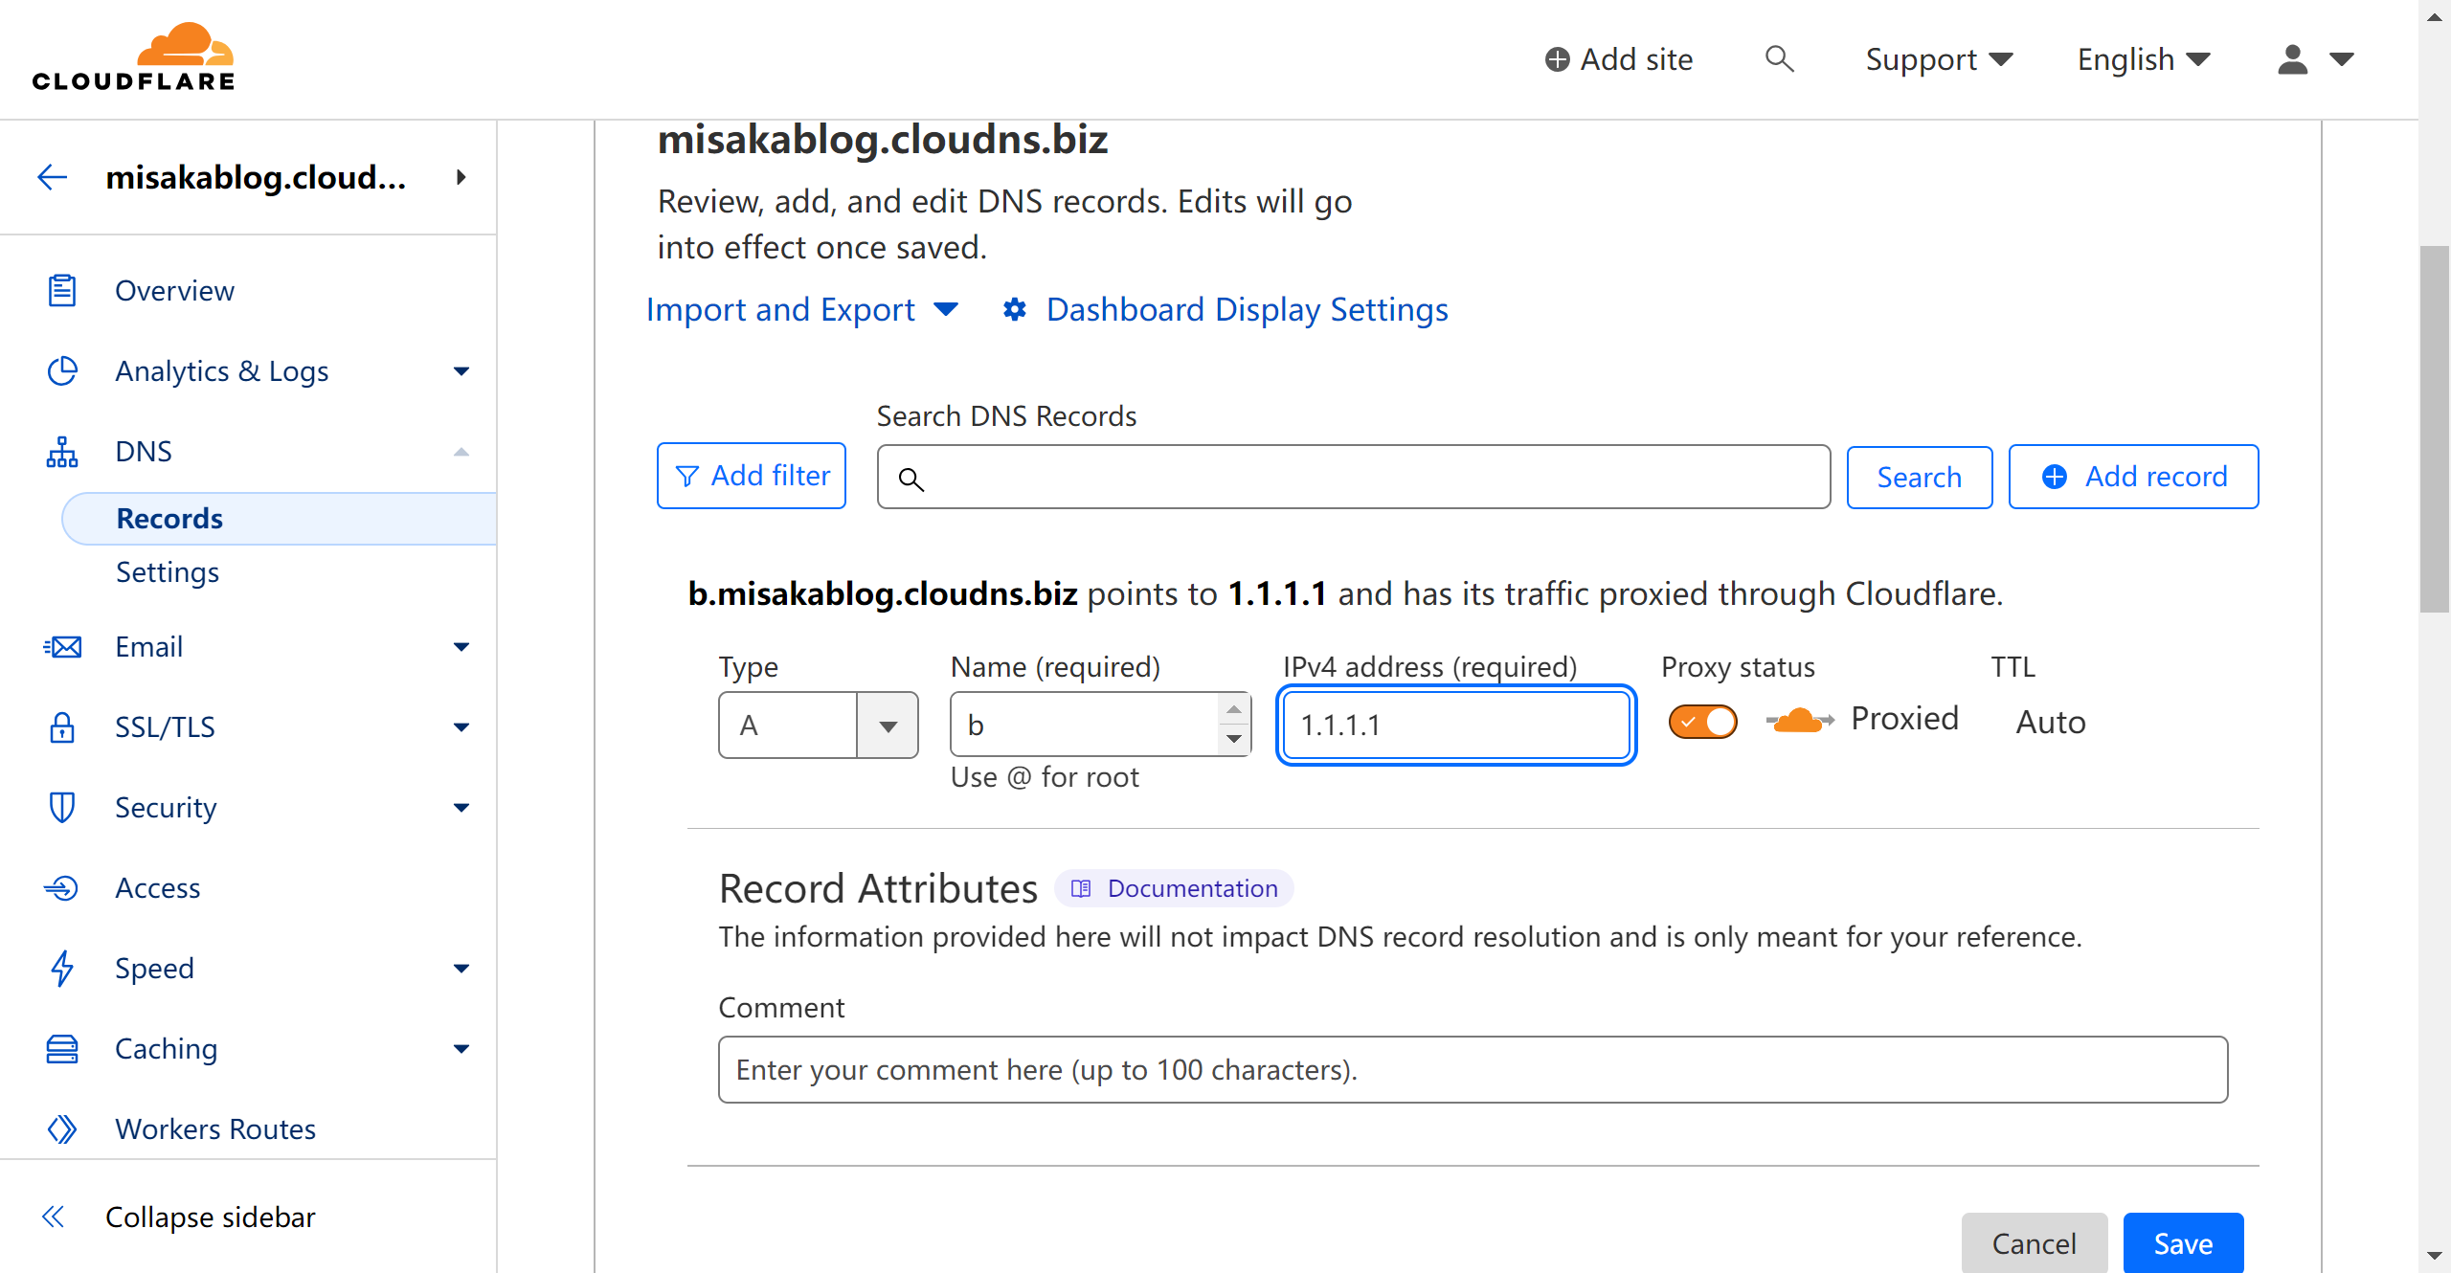Open the Record Attributes Documentation link

(x=1174, y=888)
